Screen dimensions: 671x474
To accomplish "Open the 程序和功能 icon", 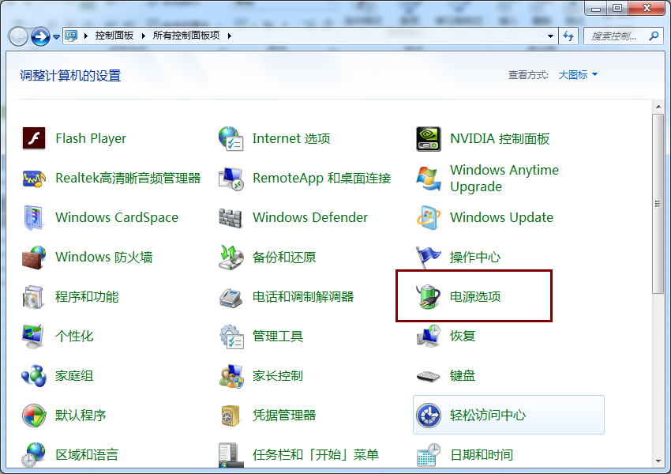I will 34,297.
